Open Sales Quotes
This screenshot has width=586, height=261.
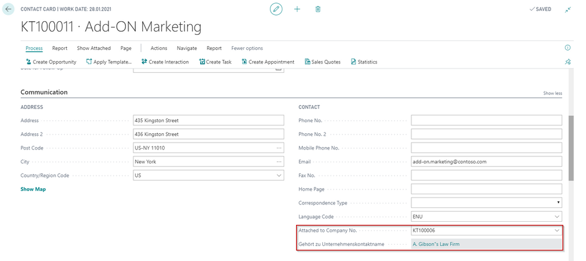pyautogui.click(x=322, y=62)
